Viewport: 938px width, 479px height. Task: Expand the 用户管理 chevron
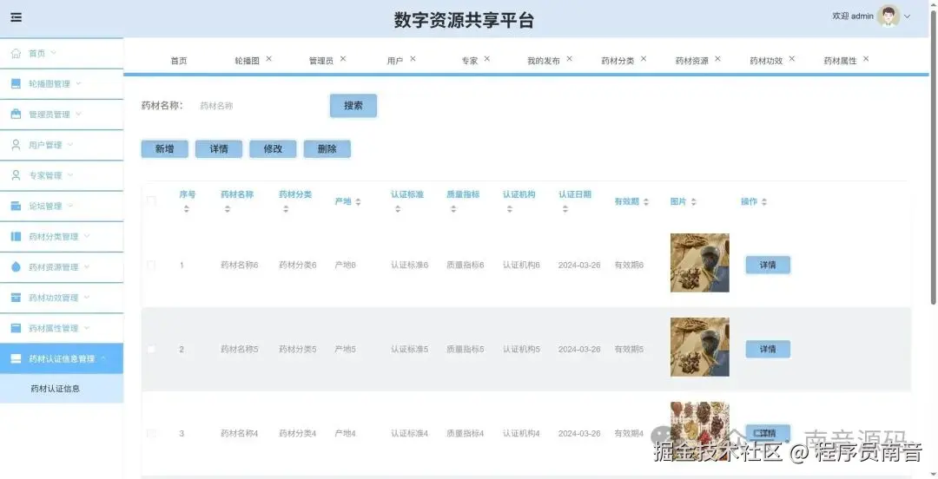(69, 144)
